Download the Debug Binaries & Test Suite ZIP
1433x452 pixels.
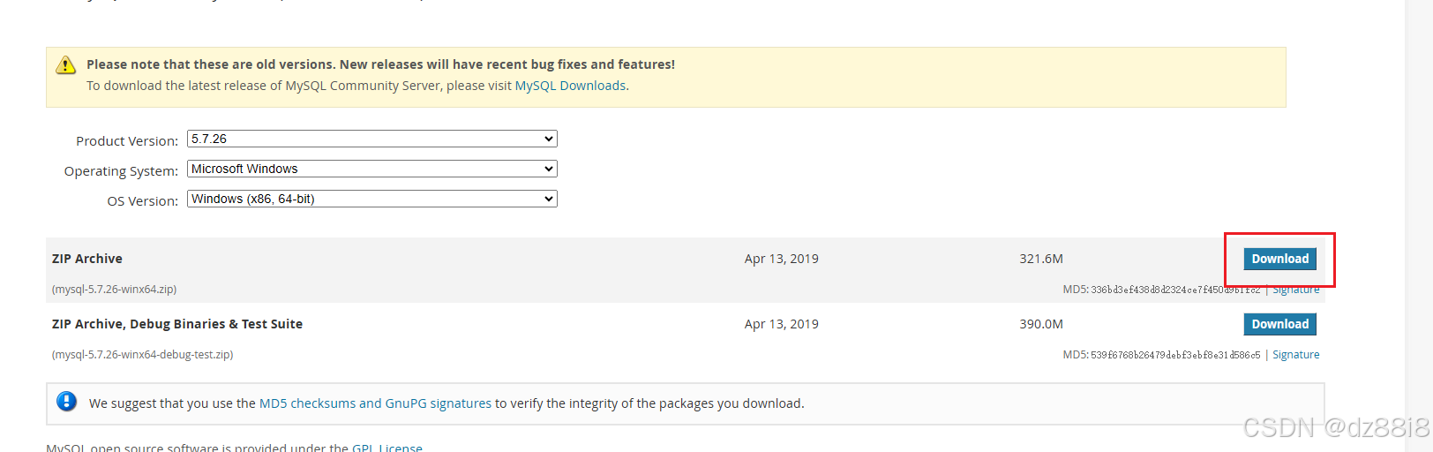point(1279,324)
